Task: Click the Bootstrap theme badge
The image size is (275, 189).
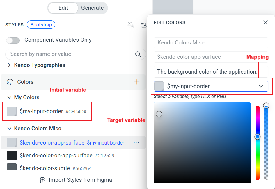Action: pos(41,25)
